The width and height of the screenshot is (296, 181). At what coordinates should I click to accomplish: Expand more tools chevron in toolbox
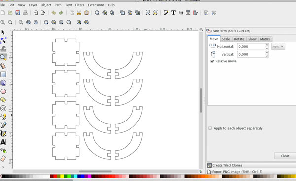tap(3, 167)
